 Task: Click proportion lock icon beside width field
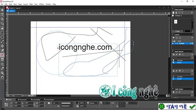click(34, 105)
